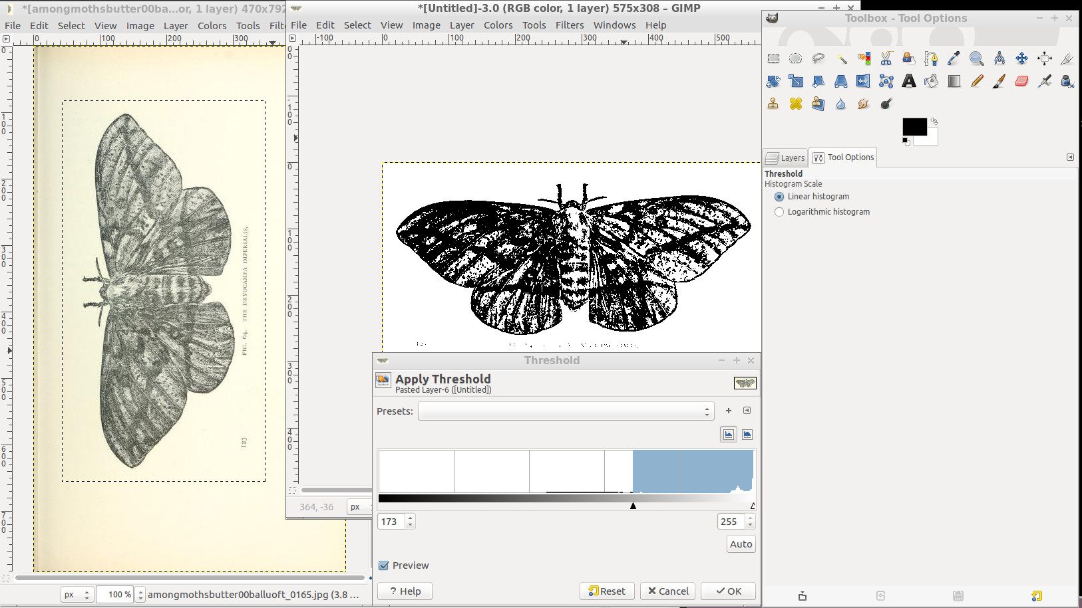Select the Paths tool
The image size is (1082, 608).
pos(932,58)
